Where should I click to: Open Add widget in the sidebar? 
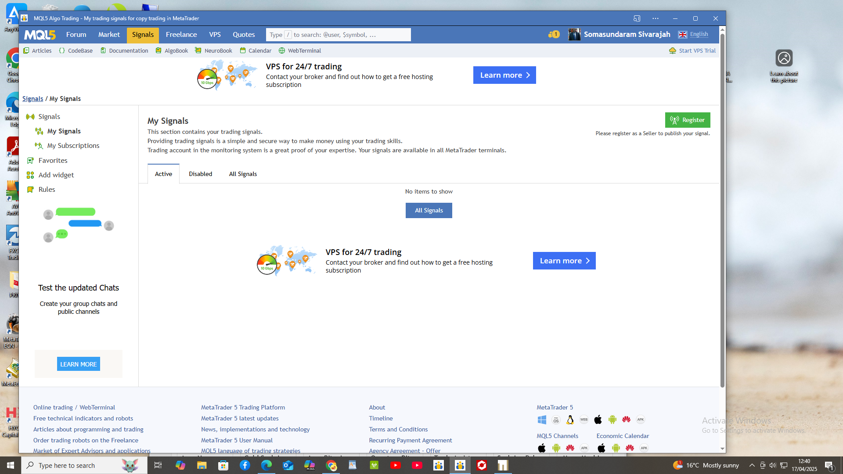(x=50, y=175)
